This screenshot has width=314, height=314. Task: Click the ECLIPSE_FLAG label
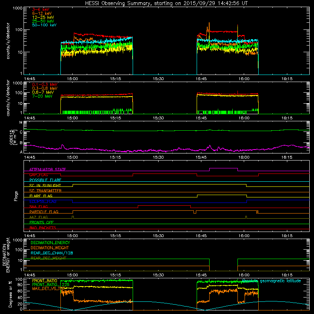[x=43, y=201]
